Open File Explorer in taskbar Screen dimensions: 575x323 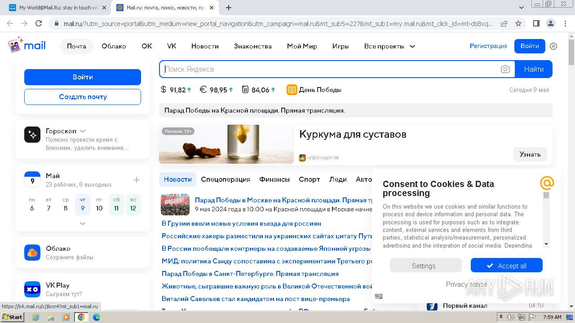(51, 317)
